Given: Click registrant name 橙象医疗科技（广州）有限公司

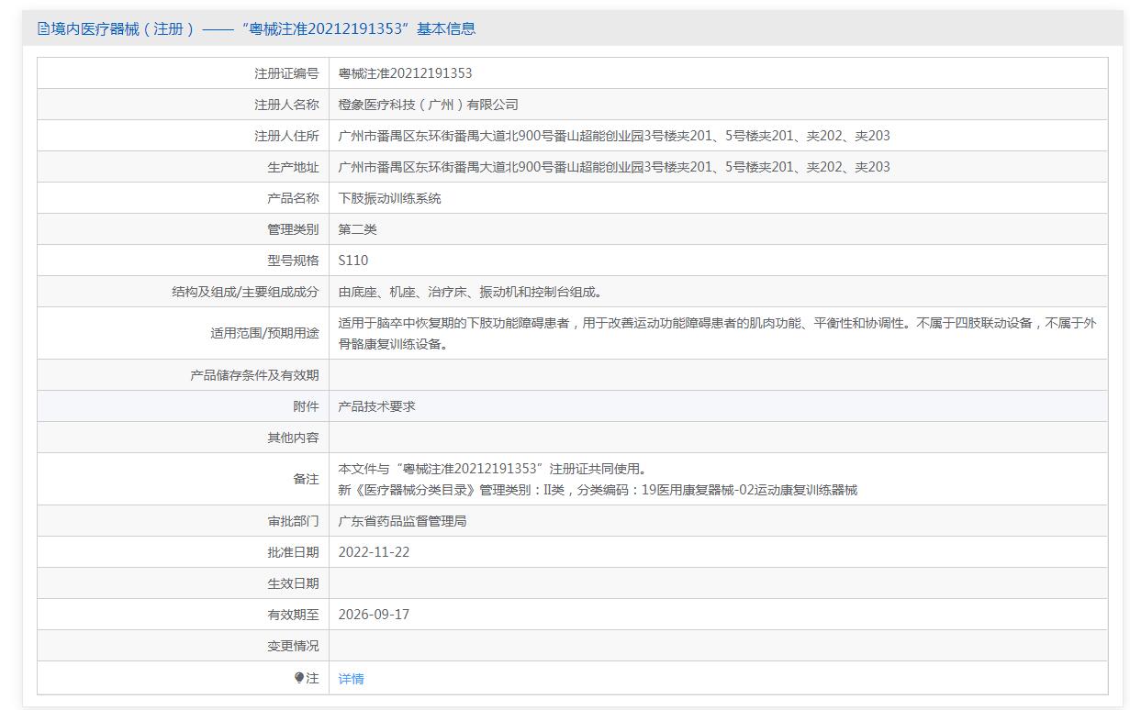Looking at the screenshot, I should pyautogui.click(x=428, y=105).
